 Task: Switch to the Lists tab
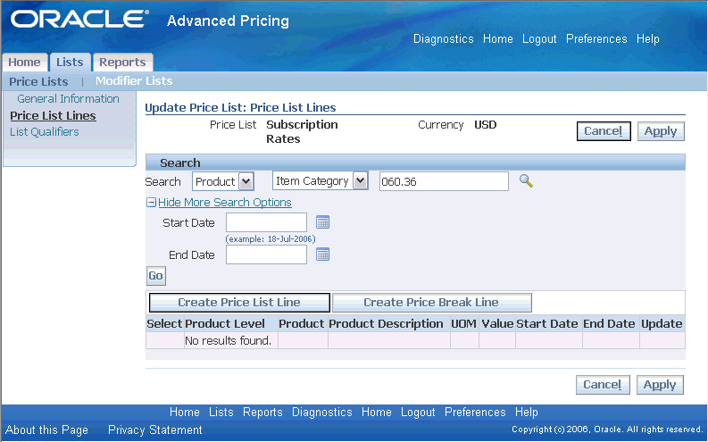(70, 63)
